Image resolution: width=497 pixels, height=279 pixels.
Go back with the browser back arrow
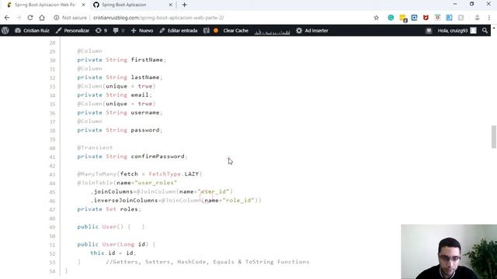[x=7, y=18]
